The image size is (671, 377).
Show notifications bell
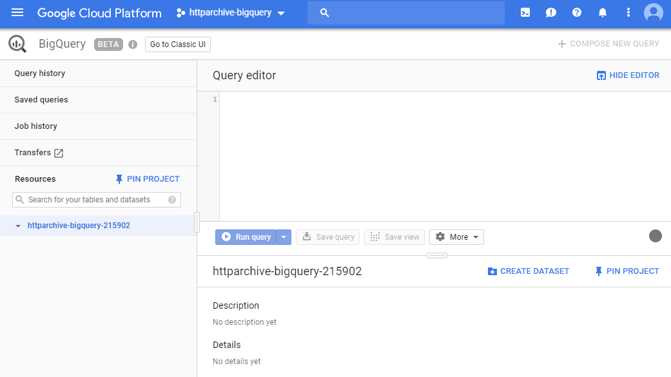603,12
